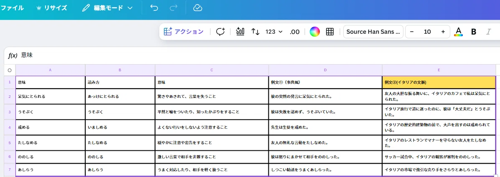Screen dimensions: 500x177
Task: Click column A cell うそぶく
Action: 51,112
